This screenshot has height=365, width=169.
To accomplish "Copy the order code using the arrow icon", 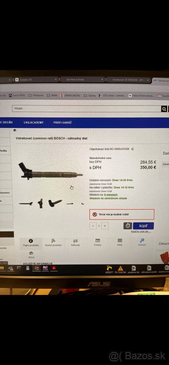I will pos(132,149).
